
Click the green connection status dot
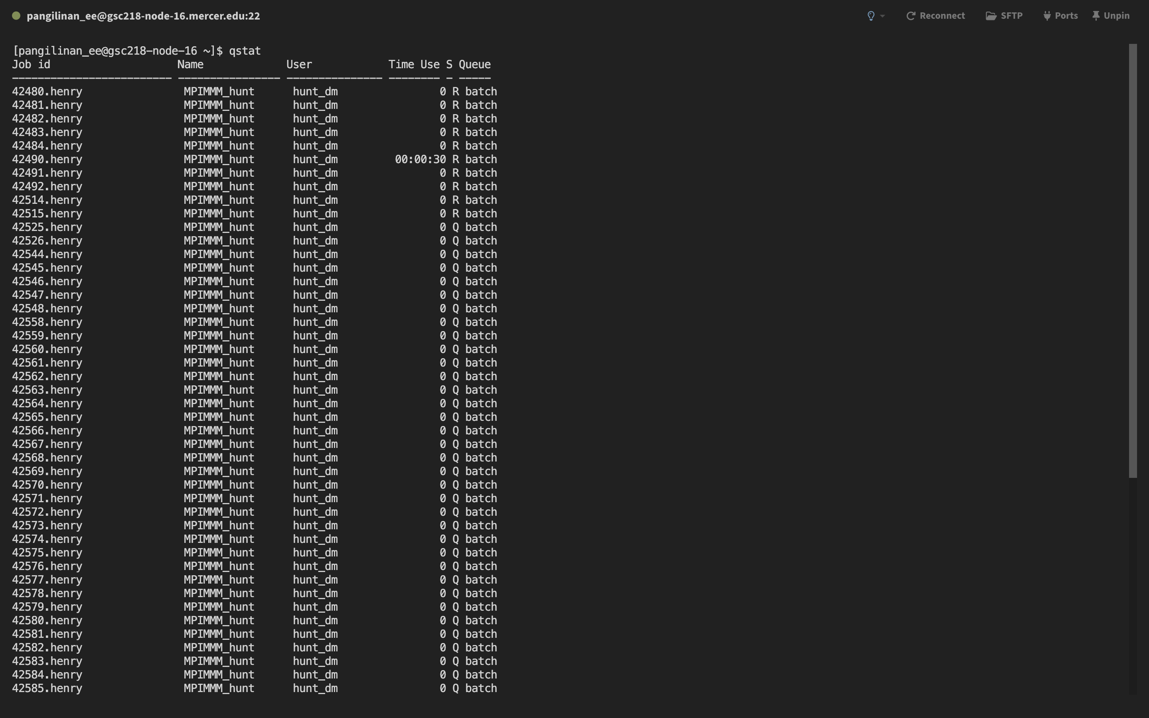pyautogui.click(x=16, y=16)
